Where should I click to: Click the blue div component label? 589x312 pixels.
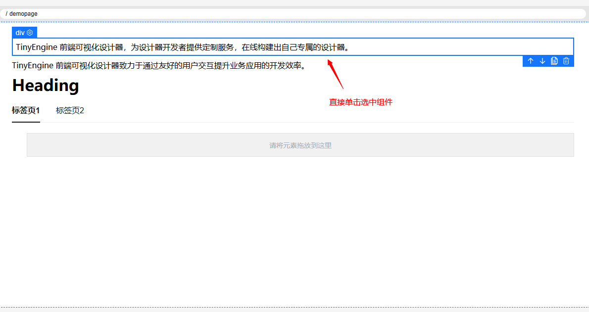point(20,33)
